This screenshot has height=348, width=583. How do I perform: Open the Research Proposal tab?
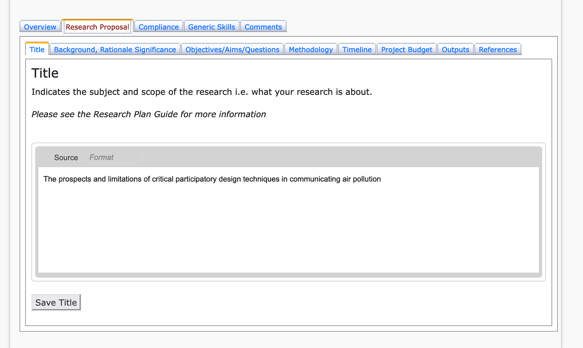pos(97,26)
